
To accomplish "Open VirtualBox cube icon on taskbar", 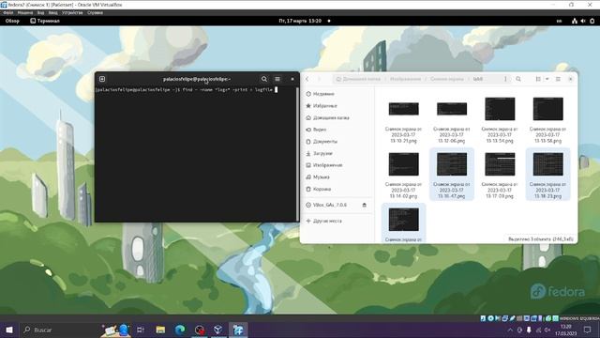I will (218, 330).
